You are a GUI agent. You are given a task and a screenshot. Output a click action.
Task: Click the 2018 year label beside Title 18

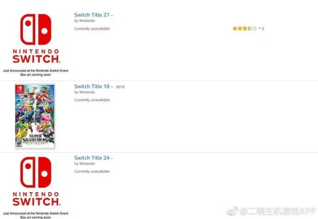click(120, 87)
